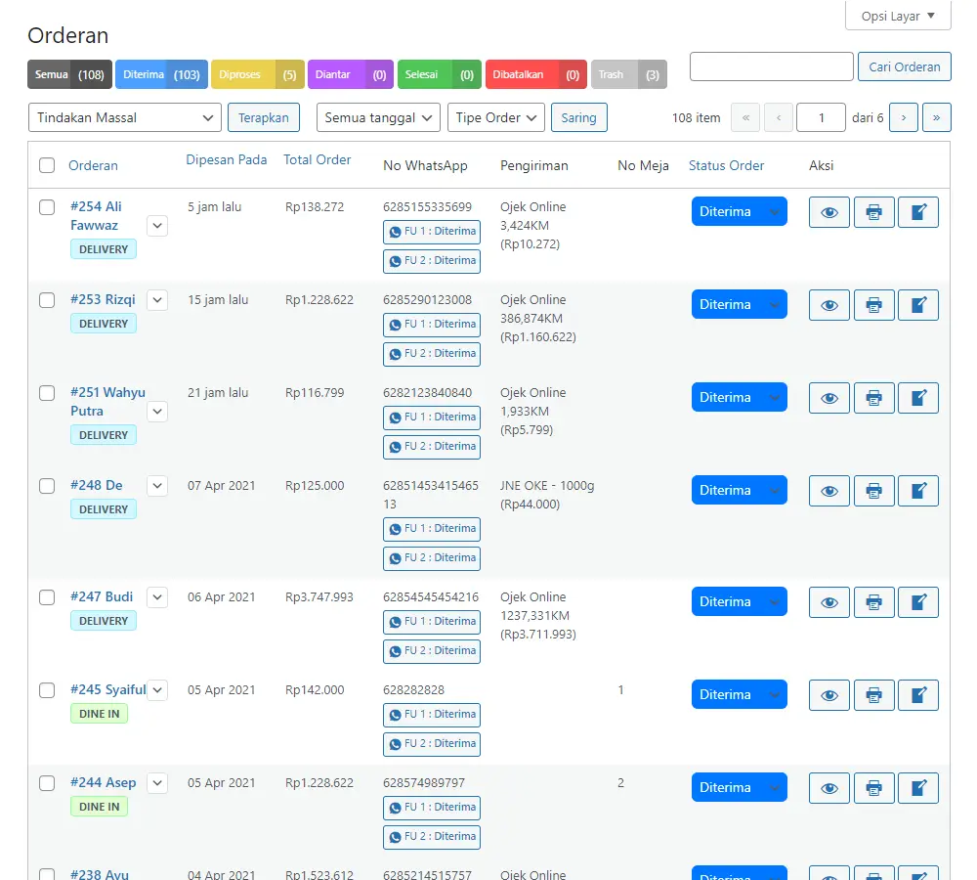
Task: Check the box for order #254 Ali Fawwaz
Action: [x=47, y=207]
